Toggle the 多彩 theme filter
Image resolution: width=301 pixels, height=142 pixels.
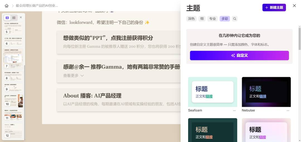[x=225, y=19]
